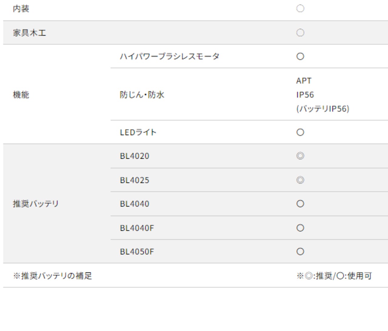Click the ※推奨バッテリの補足 note label
The width and height of the screenshot is (388, 331).
(x=52, y=276)
